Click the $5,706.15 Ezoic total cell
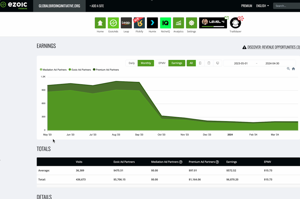Image resolution: width=300 pixels, height=199 pixels. (119, 179)
